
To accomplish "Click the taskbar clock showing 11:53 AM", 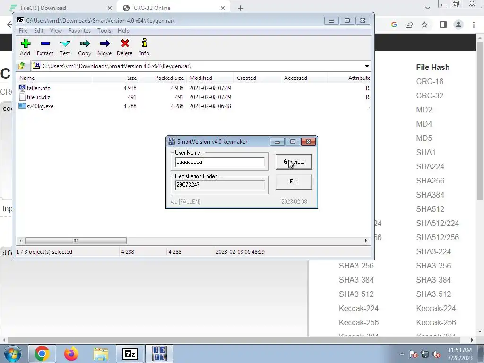I will tap(460, 354).
